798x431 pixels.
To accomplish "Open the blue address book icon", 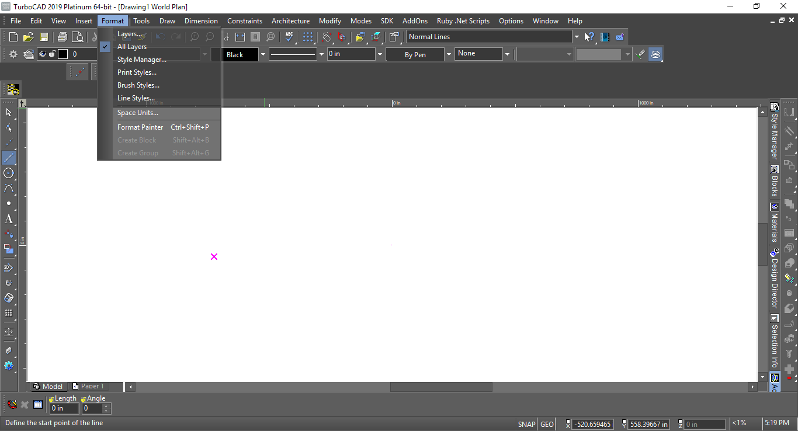I will (x=605, y=37).
